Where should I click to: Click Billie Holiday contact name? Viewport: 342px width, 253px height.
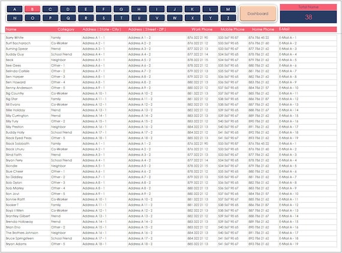click(x=16, y=110)
